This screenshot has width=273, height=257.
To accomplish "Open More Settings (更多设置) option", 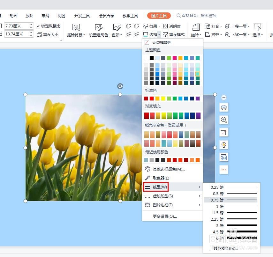I will [172, 216].
